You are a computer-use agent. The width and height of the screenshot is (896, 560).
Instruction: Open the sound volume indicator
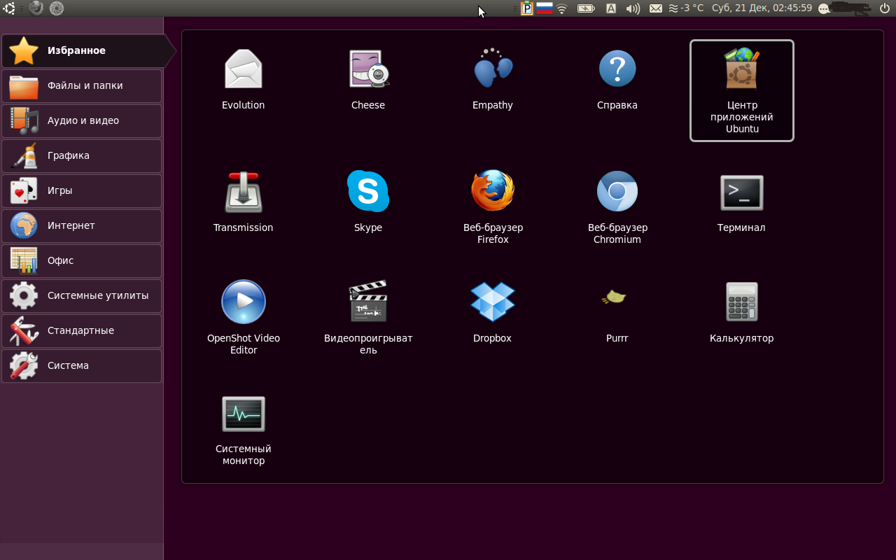pyautogui.click(x=633, y=8)
